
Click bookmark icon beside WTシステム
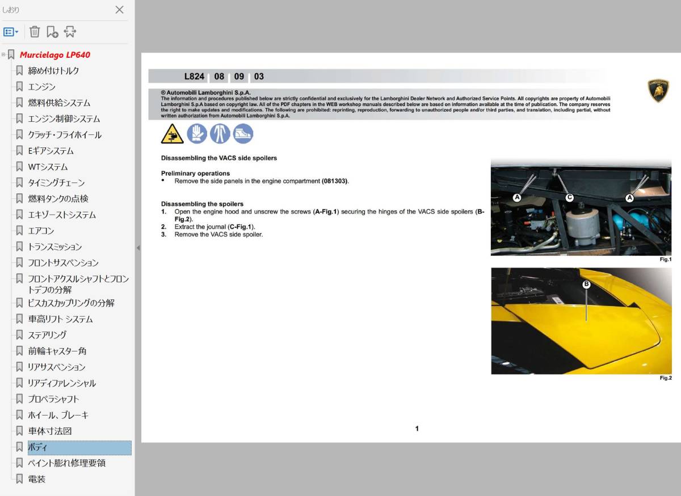pyautogui.click(x=19, y=167)
